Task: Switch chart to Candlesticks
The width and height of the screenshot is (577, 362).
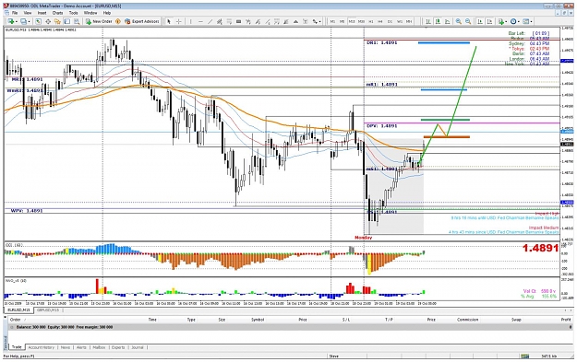Action: 438,22
